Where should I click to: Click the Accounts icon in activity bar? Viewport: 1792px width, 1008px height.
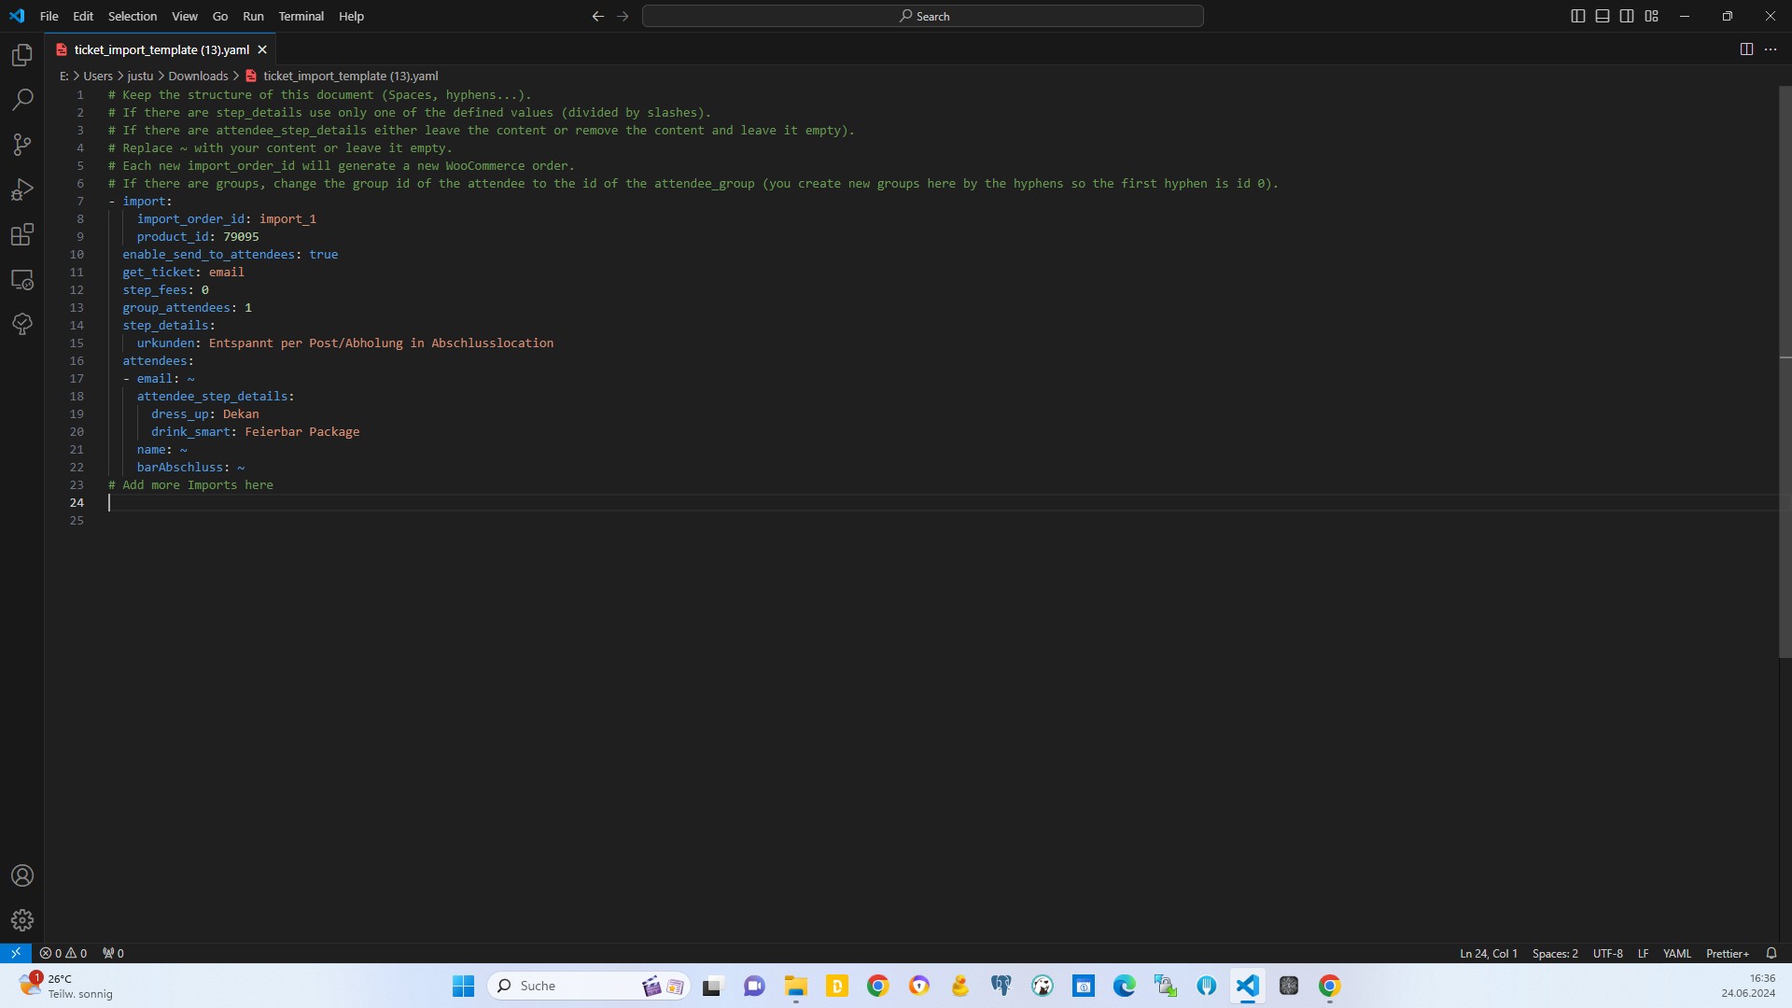[22, 875]
